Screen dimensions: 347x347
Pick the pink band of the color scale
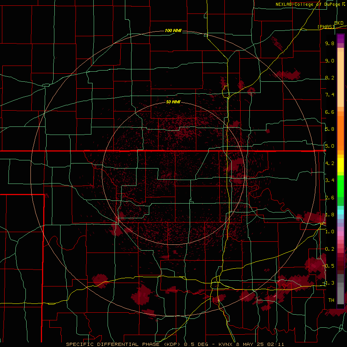[x=340, y=234]
